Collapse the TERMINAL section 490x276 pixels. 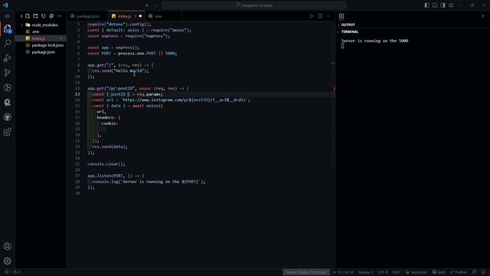(x=350, y=31)
